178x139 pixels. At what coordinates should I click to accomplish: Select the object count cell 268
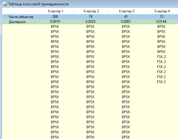tap(55, 17)
